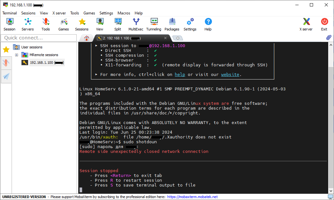Click the paperclip attach icon
The image size is (334, 200).
(x=329, y=38)
